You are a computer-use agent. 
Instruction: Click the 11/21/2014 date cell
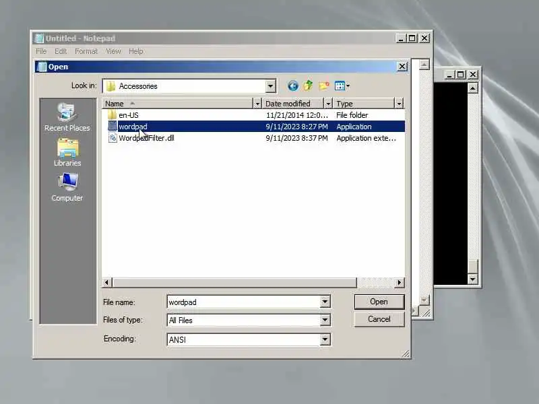296,115
